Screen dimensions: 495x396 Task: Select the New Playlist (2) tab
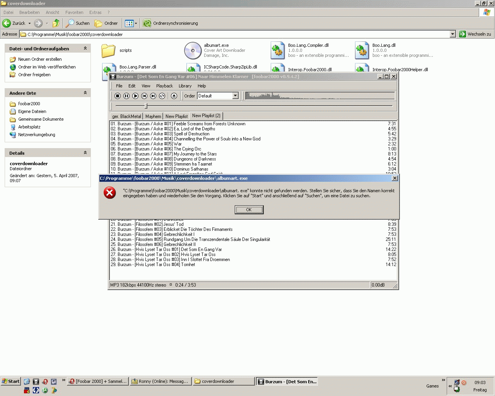(206, 116)
